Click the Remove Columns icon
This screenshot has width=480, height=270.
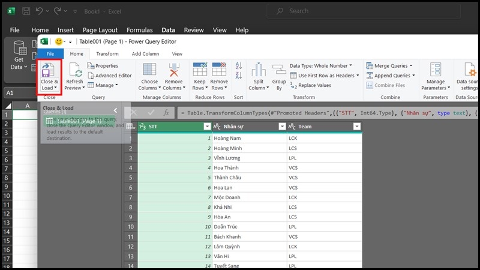(x=174, y=71)
